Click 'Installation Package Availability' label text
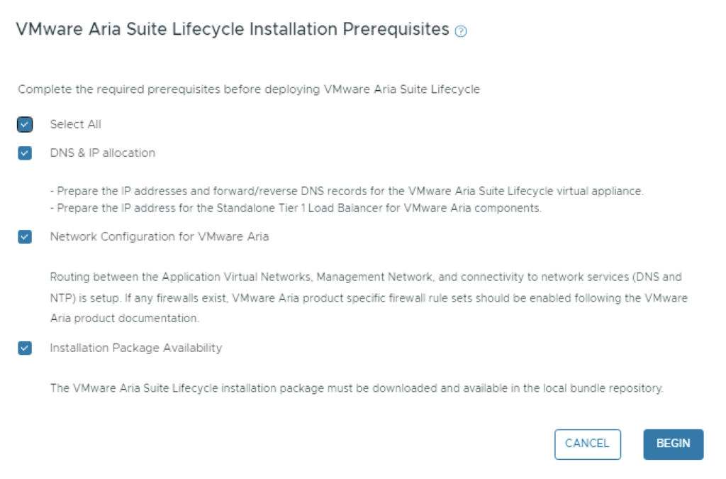 [x=135, y=348]
